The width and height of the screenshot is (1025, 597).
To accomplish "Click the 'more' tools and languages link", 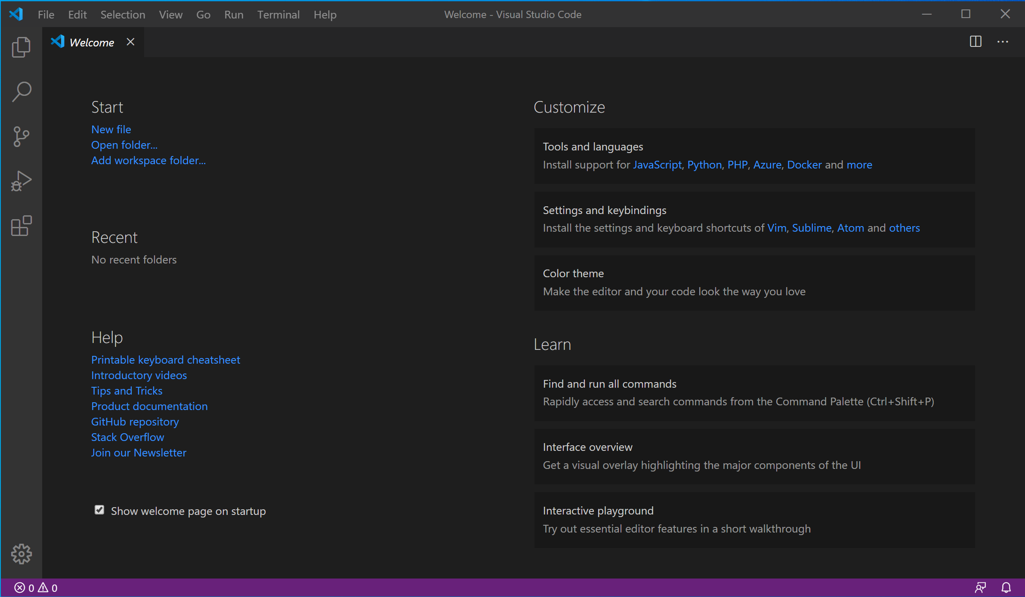I will click(859, 165).
